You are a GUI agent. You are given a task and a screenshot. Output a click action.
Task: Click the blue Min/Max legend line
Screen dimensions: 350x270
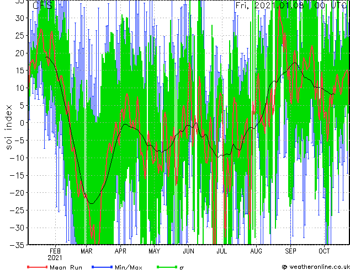click(102, 267)
